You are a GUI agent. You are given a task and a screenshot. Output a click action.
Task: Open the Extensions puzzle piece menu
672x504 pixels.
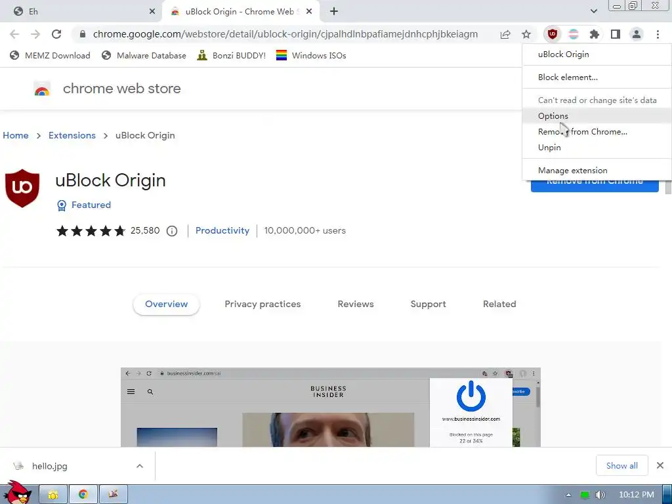pos(594,34)
